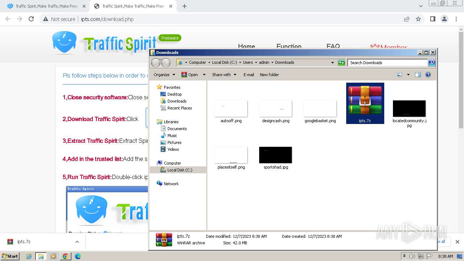
Task: Close the Chrome downloads bar
Action: pyautogui.click(x=457, y=242)
